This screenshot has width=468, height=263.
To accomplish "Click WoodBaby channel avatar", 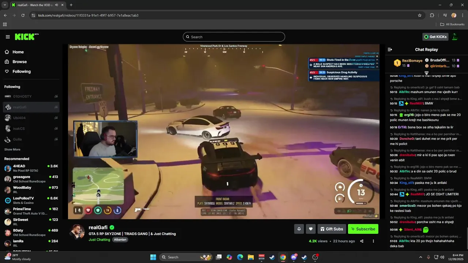I will coord(8,190).
